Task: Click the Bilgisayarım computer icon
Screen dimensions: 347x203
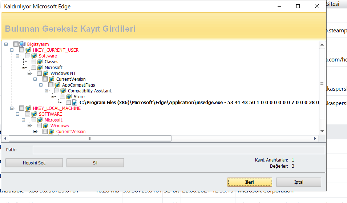Action: click(x=23, y=44)
